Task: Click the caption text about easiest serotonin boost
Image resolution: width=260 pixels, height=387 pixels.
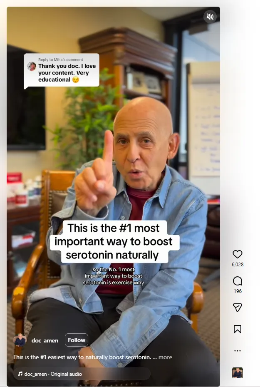Action: coord(82,357)
